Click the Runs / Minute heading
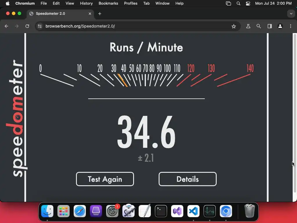Viewport: 297px width, 223px height. pyautogui.click(x=146, y=47)
